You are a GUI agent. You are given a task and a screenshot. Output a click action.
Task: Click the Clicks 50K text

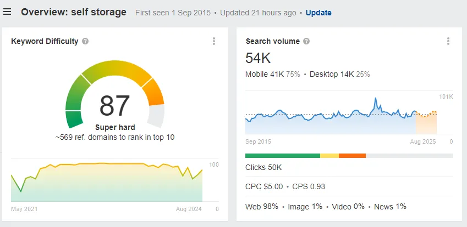click(x=263, y=167)
